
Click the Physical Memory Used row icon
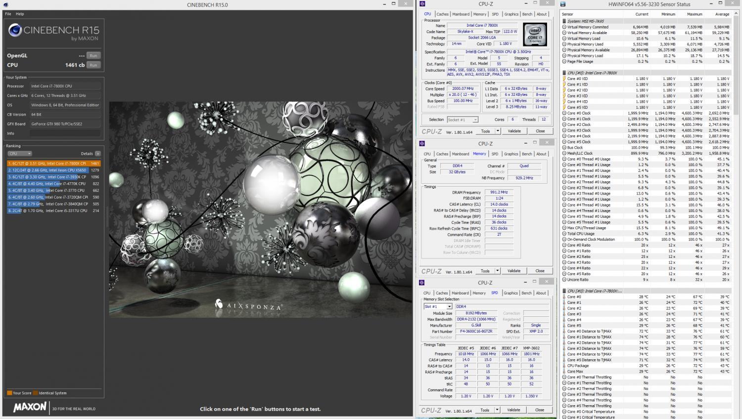click(564, 44)
